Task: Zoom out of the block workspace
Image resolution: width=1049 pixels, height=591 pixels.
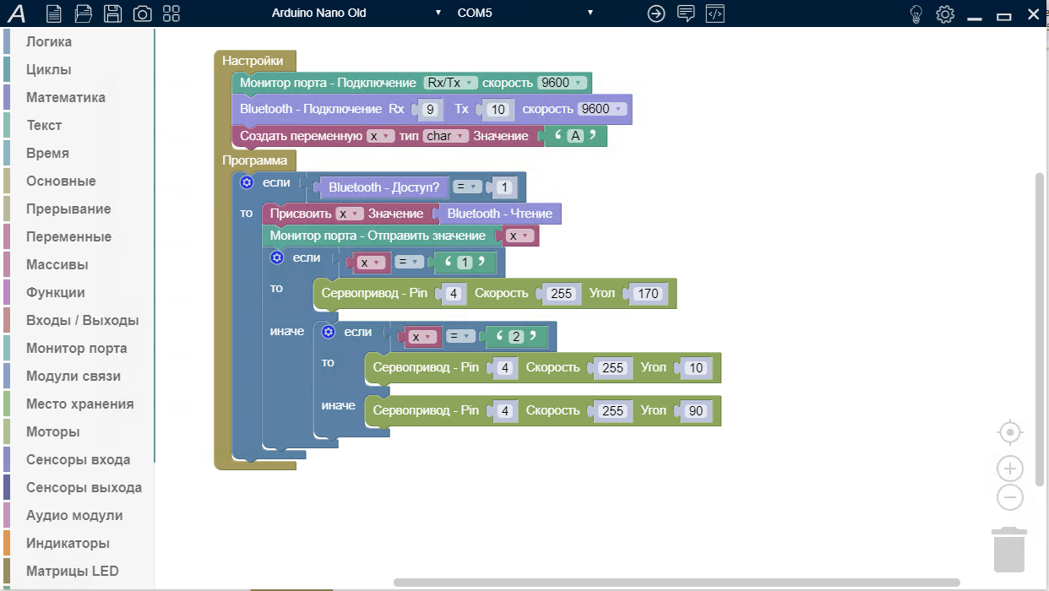Action: (x=1010, y=498)
